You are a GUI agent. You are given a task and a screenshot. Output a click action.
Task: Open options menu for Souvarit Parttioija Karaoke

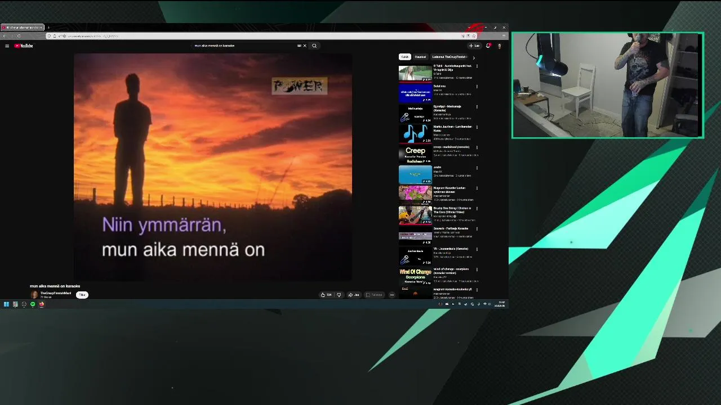coord(477,229)
